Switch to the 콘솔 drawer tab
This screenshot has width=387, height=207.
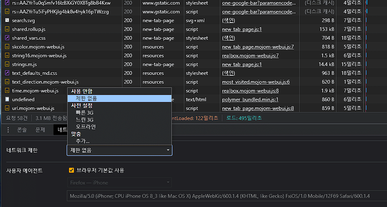pos(22,130)
